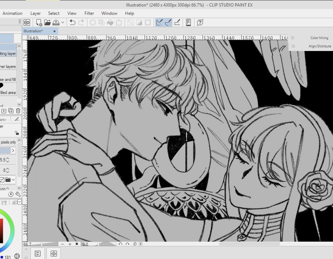Open a file using the folder toolbar icon
This screenshot has width=333, height=259.
pyautogui.click(x=47, y=22)
